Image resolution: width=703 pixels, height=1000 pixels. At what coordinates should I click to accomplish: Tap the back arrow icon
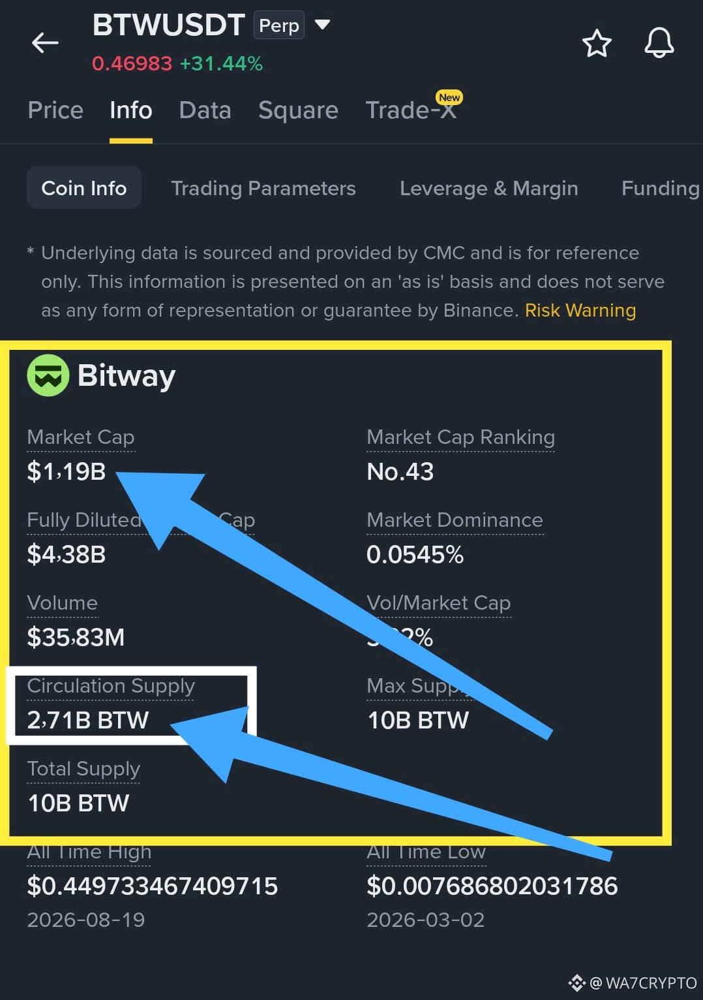click(x=45, y=43)
